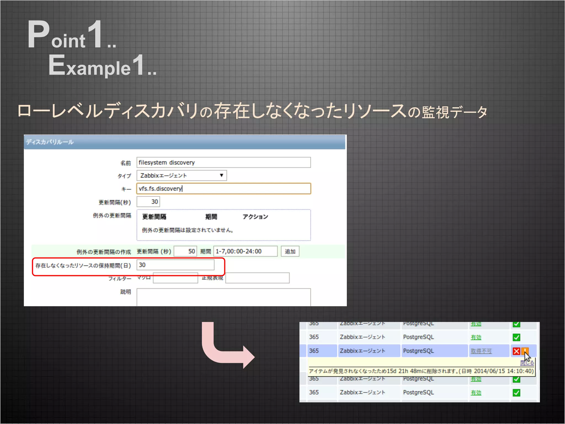Click the 取得不可 status link
This screenshot has height=424, width=565.
click(x=481, y=351)
